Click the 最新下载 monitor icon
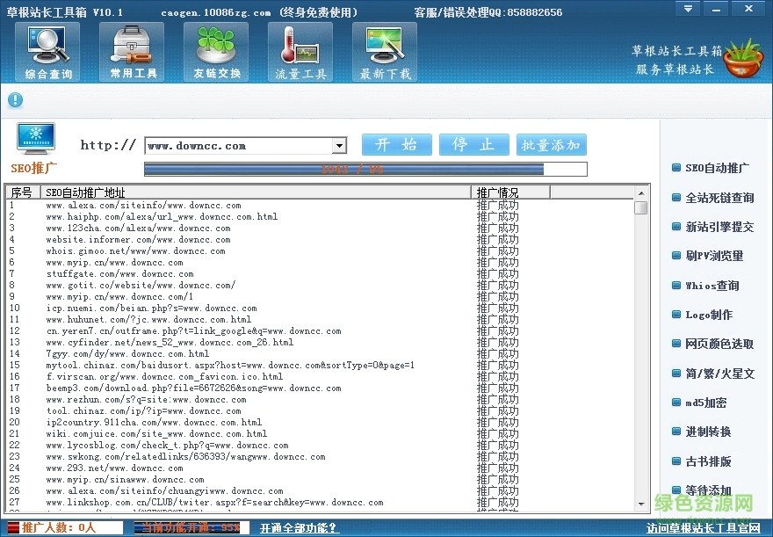This screenshot has height=537, width=773. pos(385,51)
